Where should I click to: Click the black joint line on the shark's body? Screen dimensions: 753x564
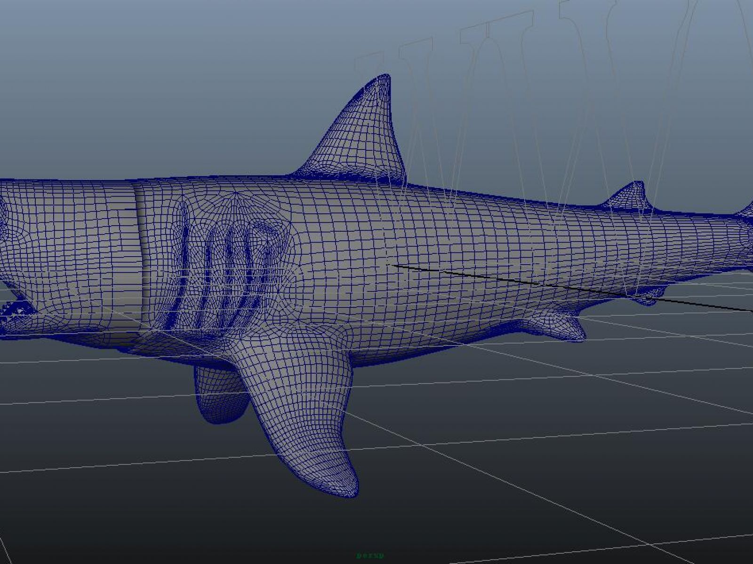tap(572, 288)
